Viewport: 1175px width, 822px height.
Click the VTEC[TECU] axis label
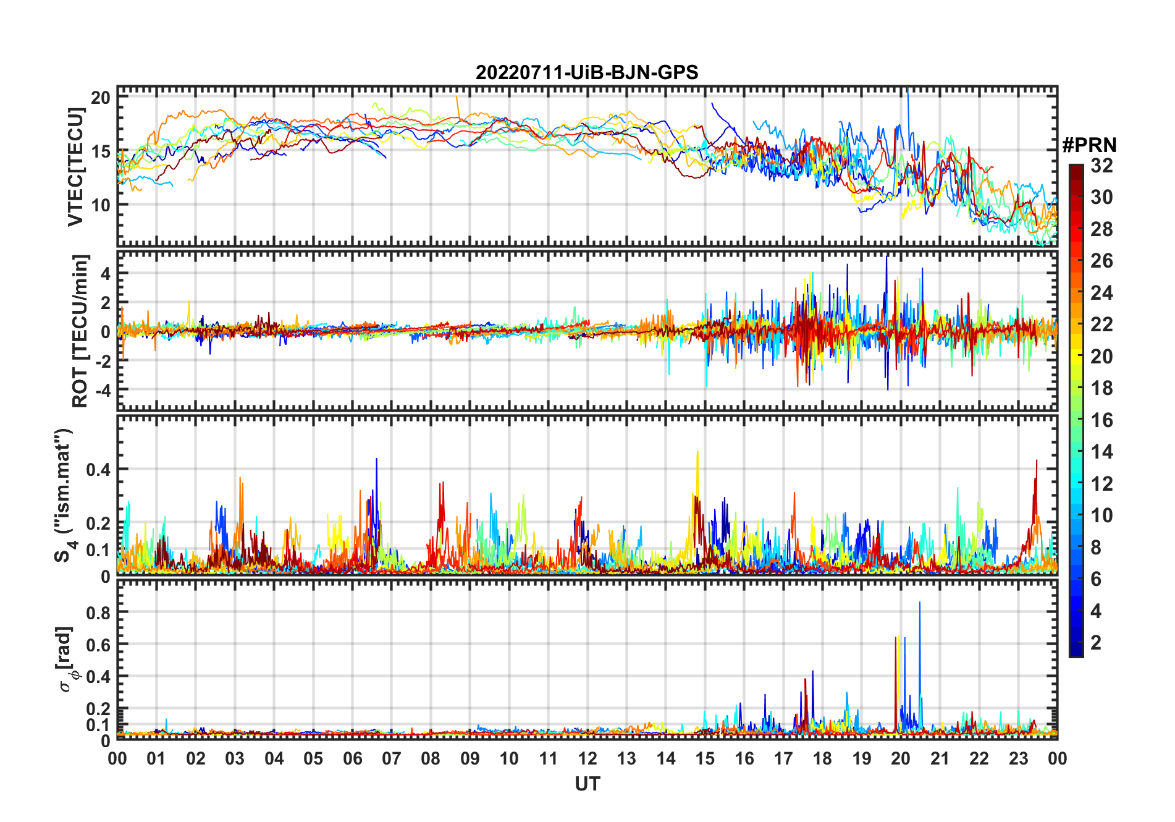(x=75, y=167)
